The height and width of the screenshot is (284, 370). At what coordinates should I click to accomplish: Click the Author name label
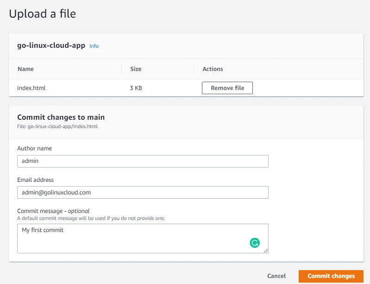34,148
